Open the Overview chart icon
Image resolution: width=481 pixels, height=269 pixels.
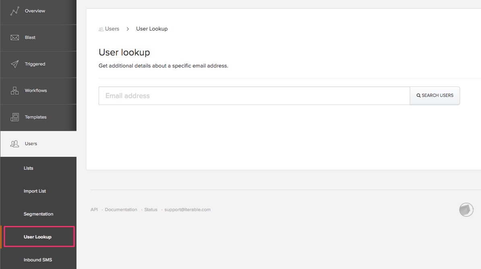[14, 11]
